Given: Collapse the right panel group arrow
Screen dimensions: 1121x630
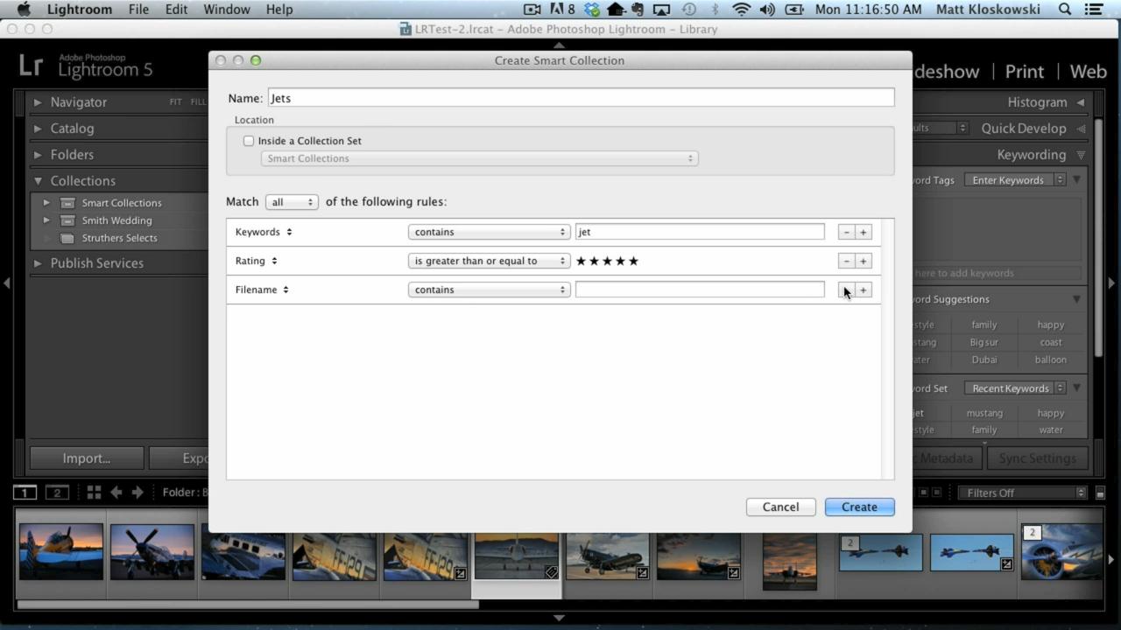Looking at the screenshot, I should click(1112, 283).
